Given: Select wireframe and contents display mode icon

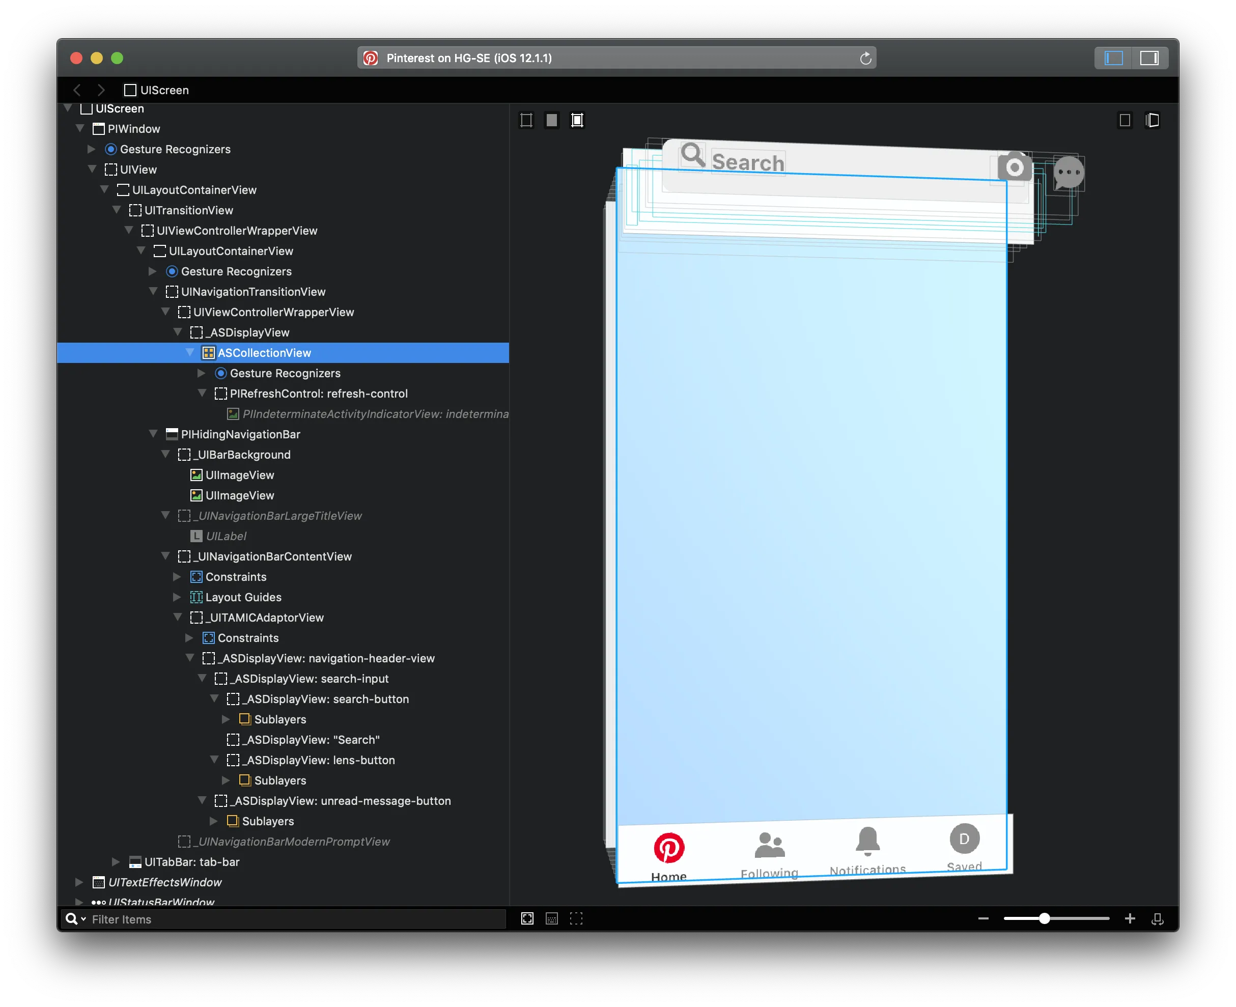Looking at the screenshot, I should point(577,120).
